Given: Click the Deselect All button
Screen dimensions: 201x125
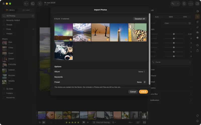Looking at the screenshot, I should click(x=140, y=19).
